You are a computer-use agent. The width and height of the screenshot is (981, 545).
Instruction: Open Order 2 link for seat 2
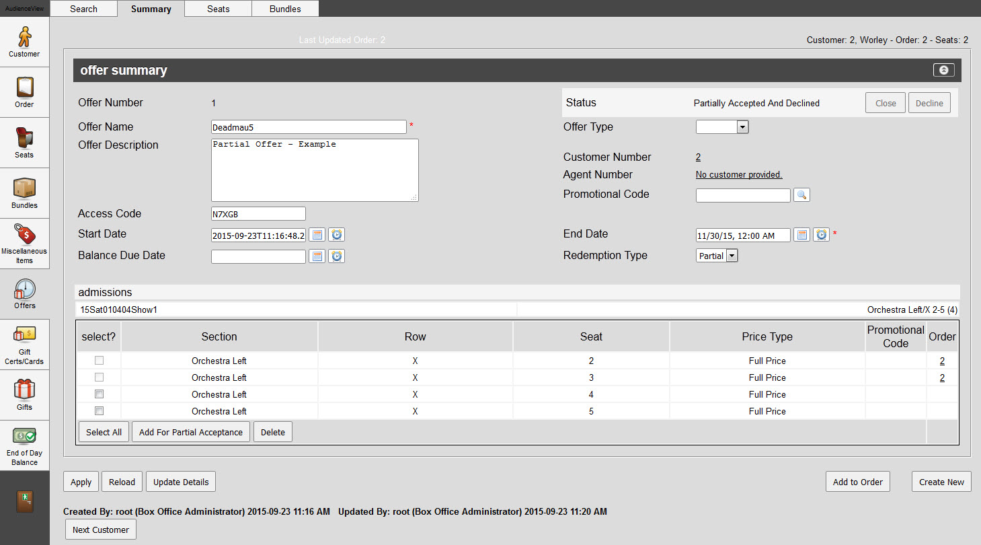(x=942, y=361)
